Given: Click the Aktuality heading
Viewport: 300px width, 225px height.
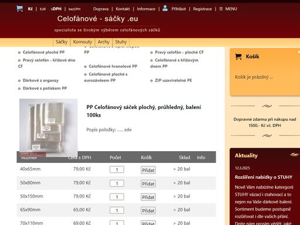Looking at the screenshot, I should tap(246, 155).
